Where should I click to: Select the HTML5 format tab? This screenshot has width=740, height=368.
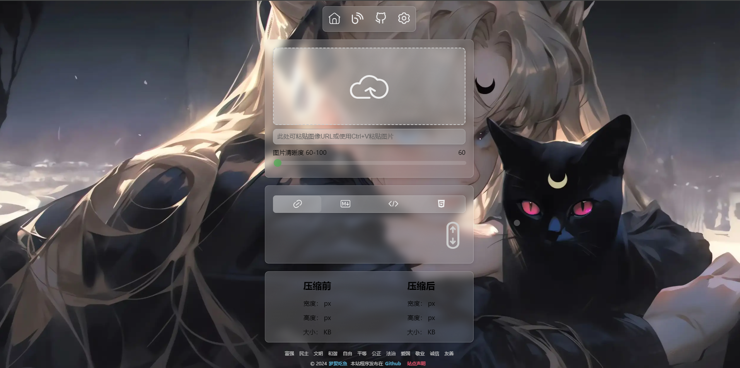pyautogui.click(x=441, y=204)
